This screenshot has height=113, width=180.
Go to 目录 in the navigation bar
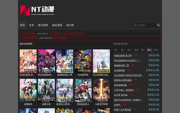pyautogui.click(x=31, y=25)
